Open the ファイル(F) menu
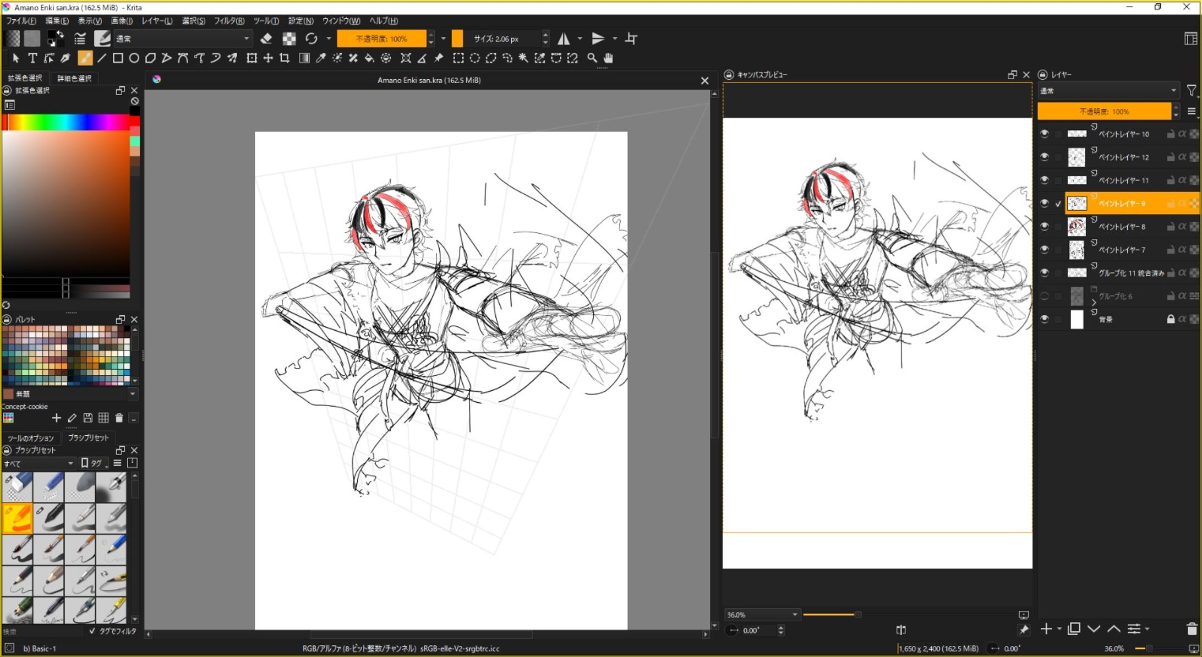Viewport: 1202px width, 657px height. (21, 21)
